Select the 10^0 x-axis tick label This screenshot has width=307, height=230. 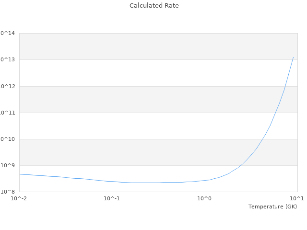pos(205,198)
